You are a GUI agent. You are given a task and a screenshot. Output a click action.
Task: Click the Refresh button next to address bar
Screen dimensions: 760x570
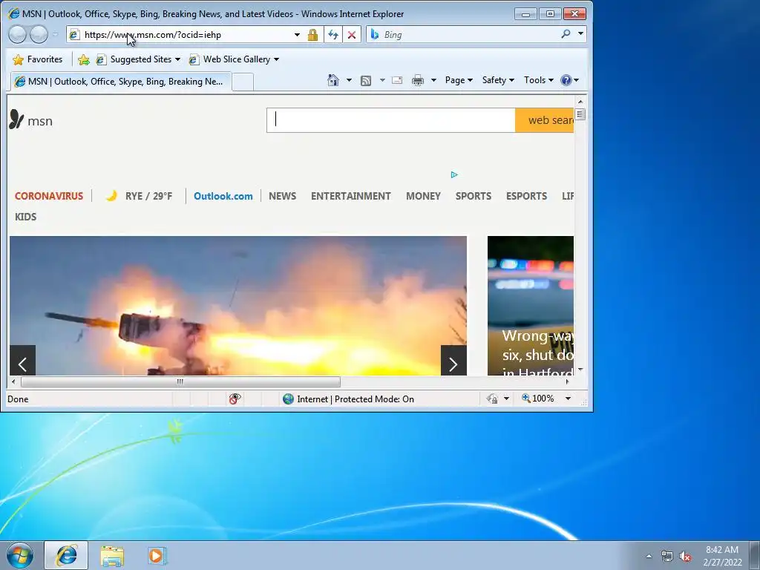click(x=333, y=35)
